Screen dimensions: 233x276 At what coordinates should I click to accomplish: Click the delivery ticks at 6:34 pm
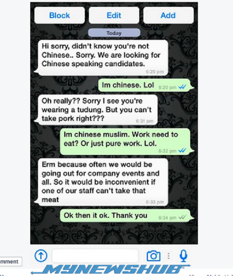182,217
